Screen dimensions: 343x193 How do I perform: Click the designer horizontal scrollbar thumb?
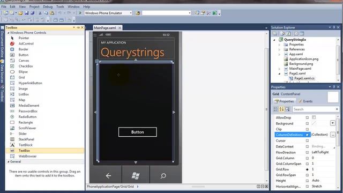198,187
